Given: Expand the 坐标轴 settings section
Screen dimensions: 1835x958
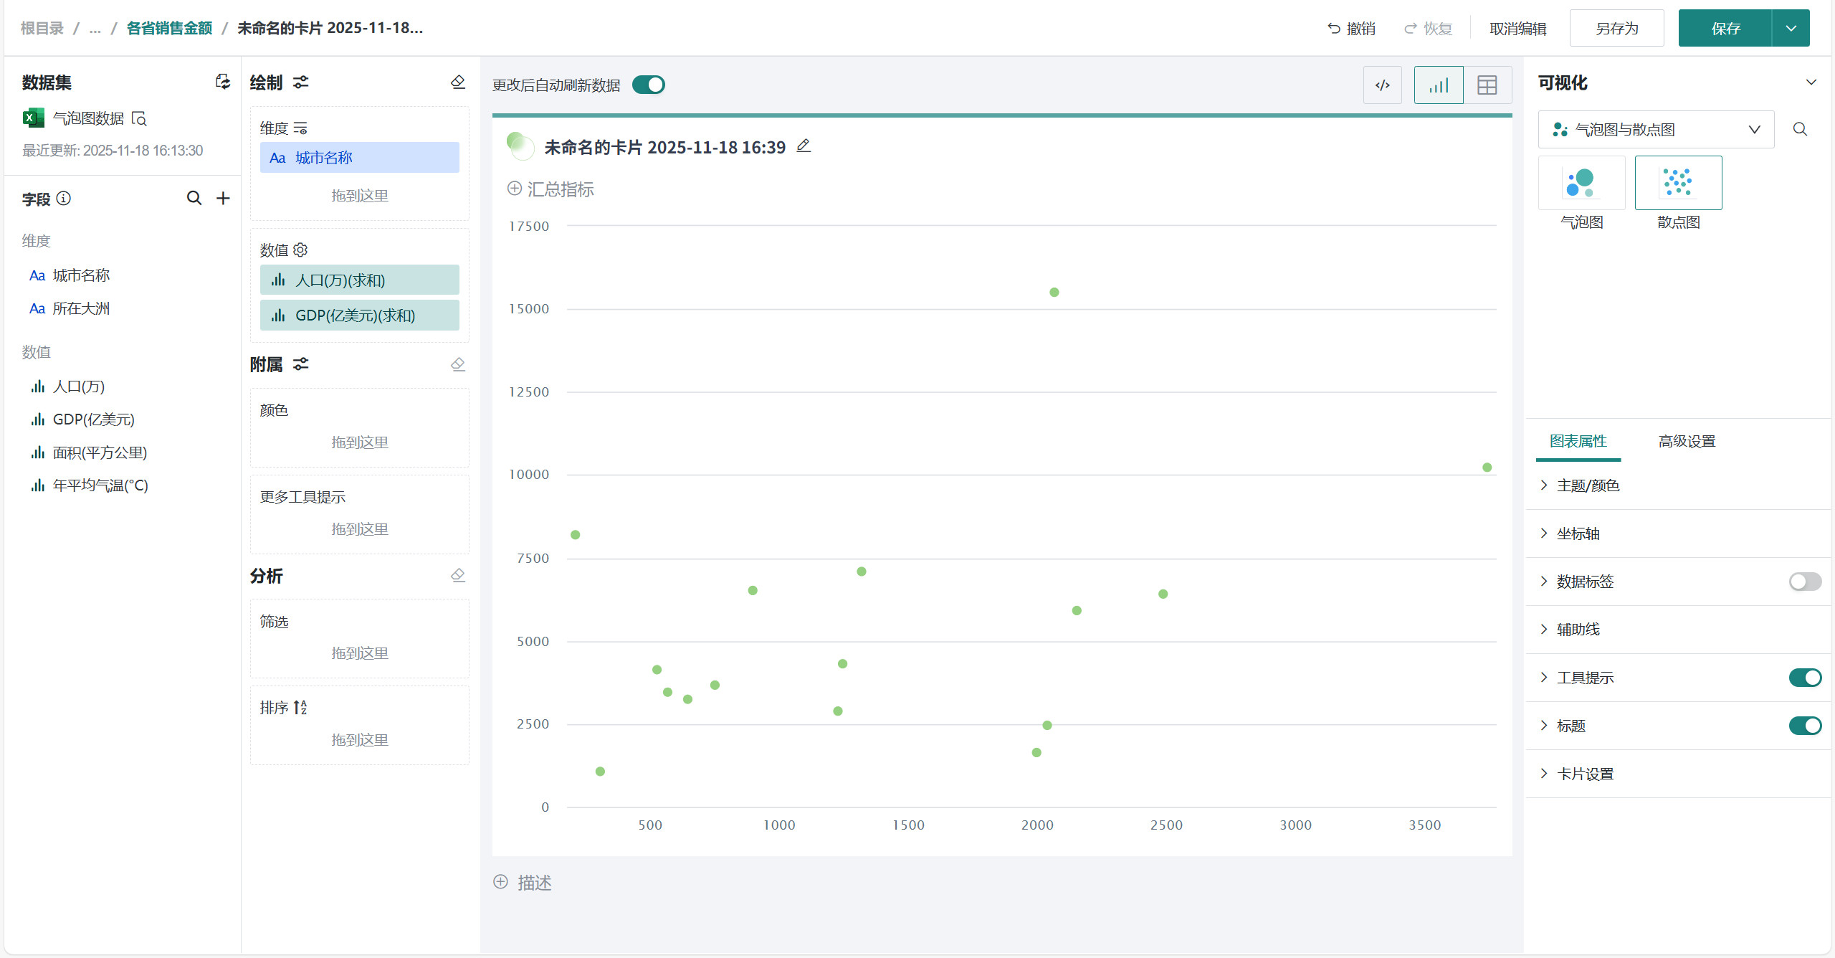Looking at the screenshot, I should coord(1578,533).
